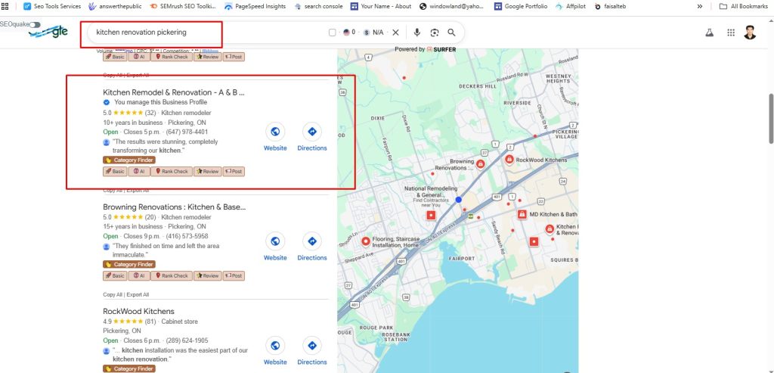Click the phone number (416) 573-5958
774x373 pixels.
pos(187,236)
